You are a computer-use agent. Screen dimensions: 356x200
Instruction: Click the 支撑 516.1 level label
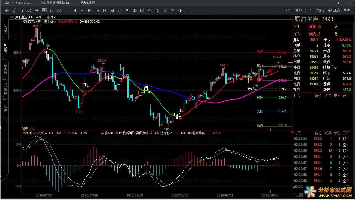coord(272,111)
